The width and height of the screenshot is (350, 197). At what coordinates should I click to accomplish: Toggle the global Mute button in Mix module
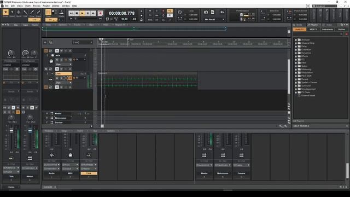pos(150,11)
